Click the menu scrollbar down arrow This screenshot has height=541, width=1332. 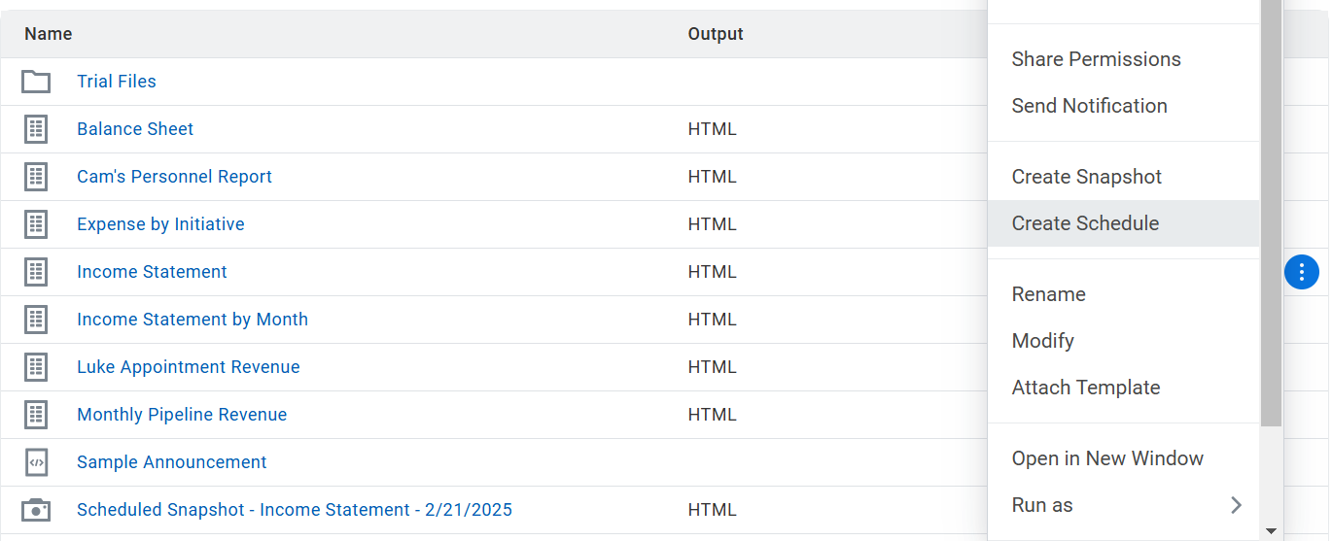pos(1271,531)
